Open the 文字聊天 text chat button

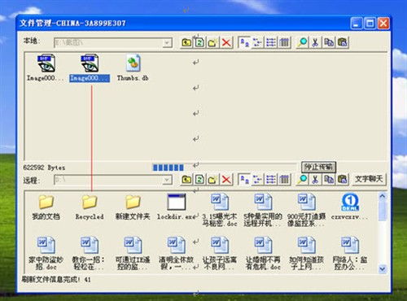point(369,179)
